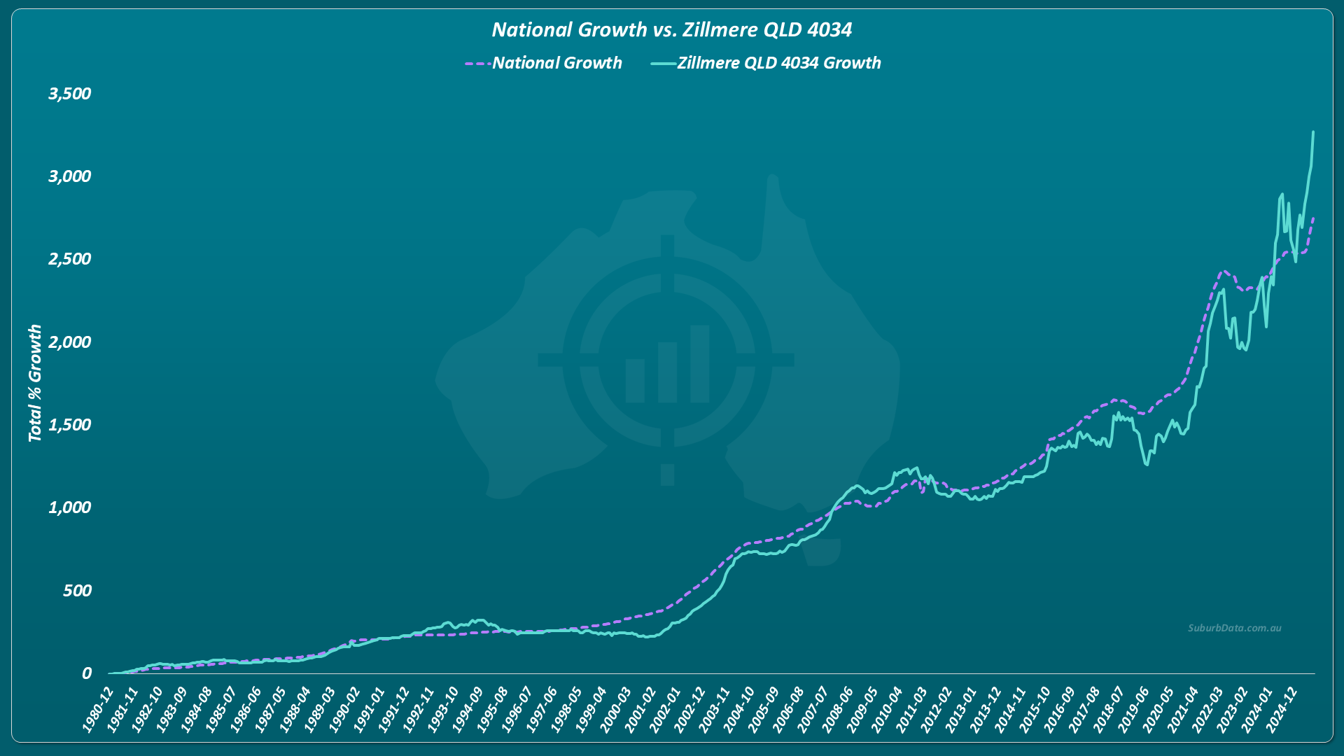Select the National Growth legend entry
The image size is (1344, 756).
tap(543, 63)
